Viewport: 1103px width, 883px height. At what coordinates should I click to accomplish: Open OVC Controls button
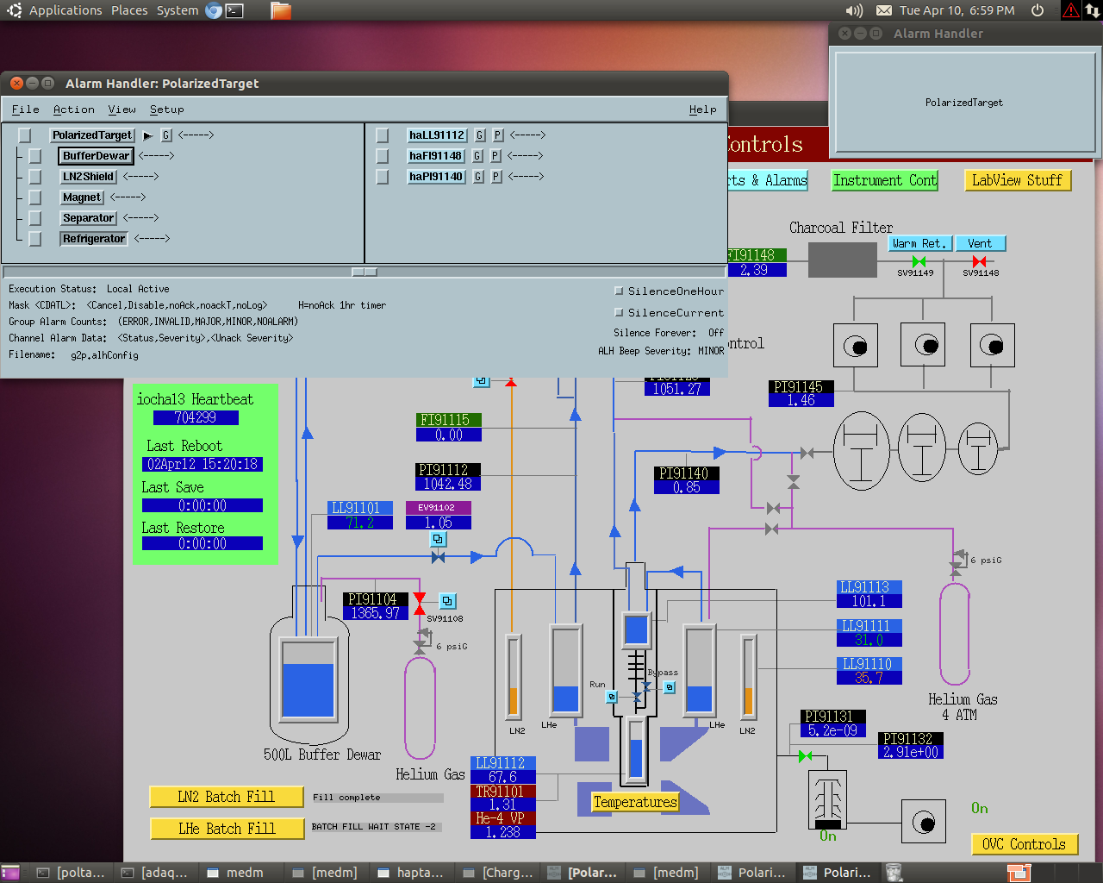click(1025, 844)
